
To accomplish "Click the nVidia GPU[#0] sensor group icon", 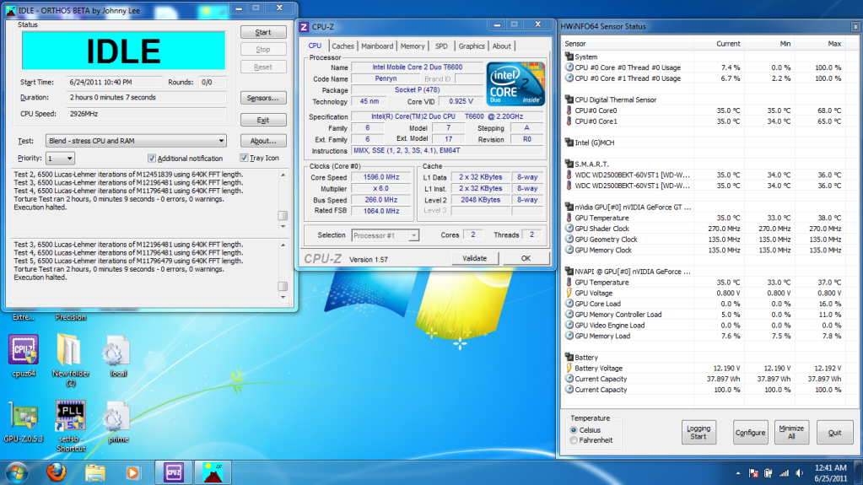I will [569, 207].
